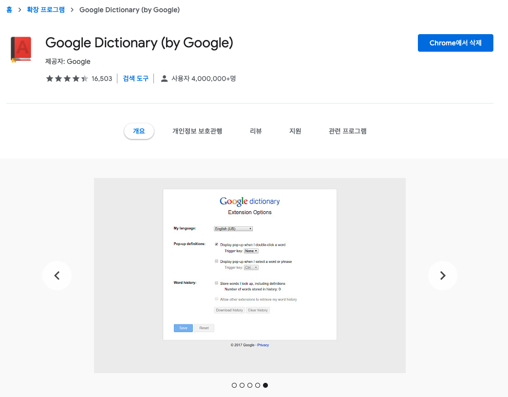Viewport: 508px width, 397px height.
Task: Open the 확장 프로그램 breadcrumb link
Action: (46, 10)
